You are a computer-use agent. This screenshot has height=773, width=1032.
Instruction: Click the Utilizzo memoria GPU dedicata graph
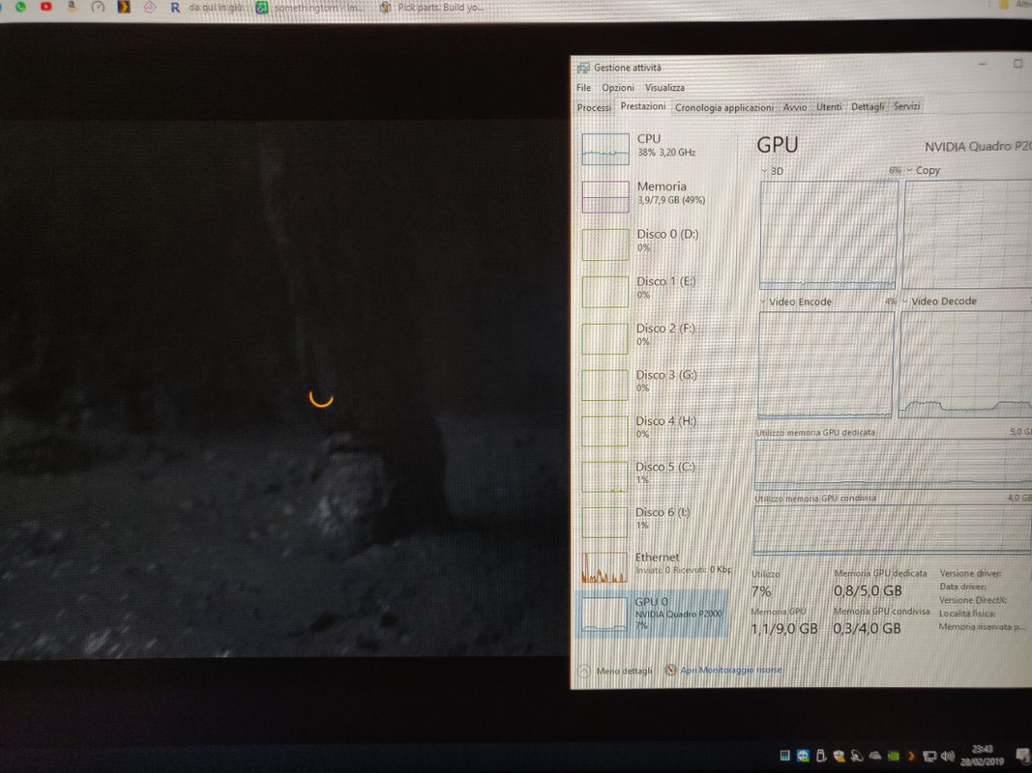coord(893,465)
